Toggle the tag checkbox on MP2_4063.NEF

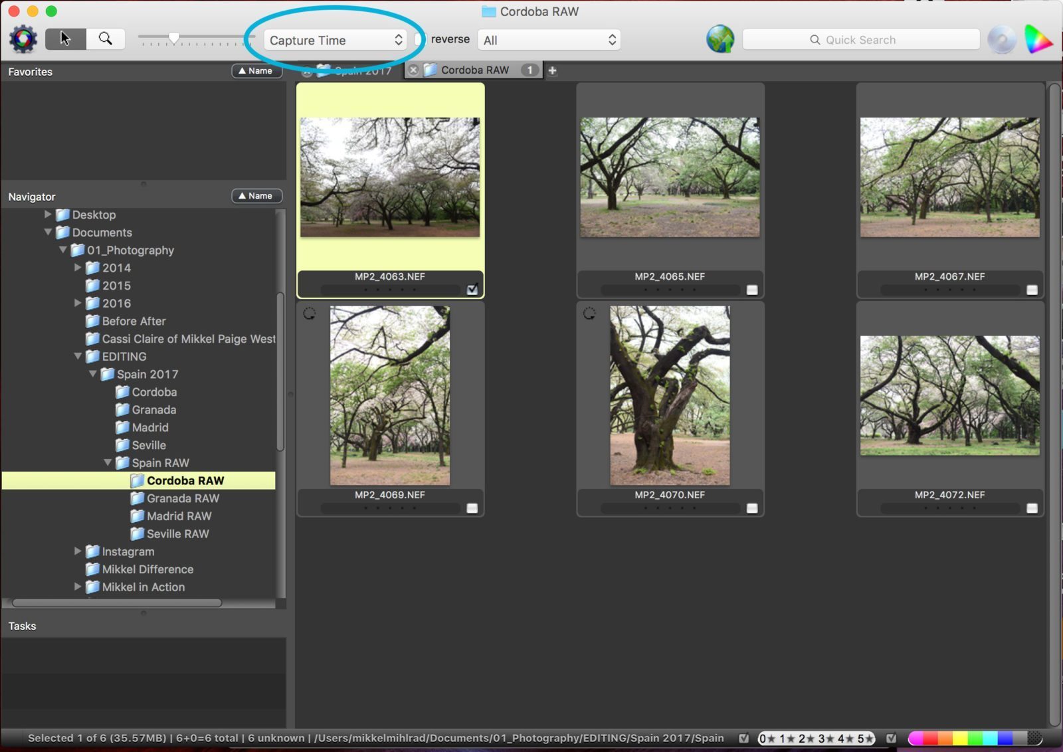(472, 288)
